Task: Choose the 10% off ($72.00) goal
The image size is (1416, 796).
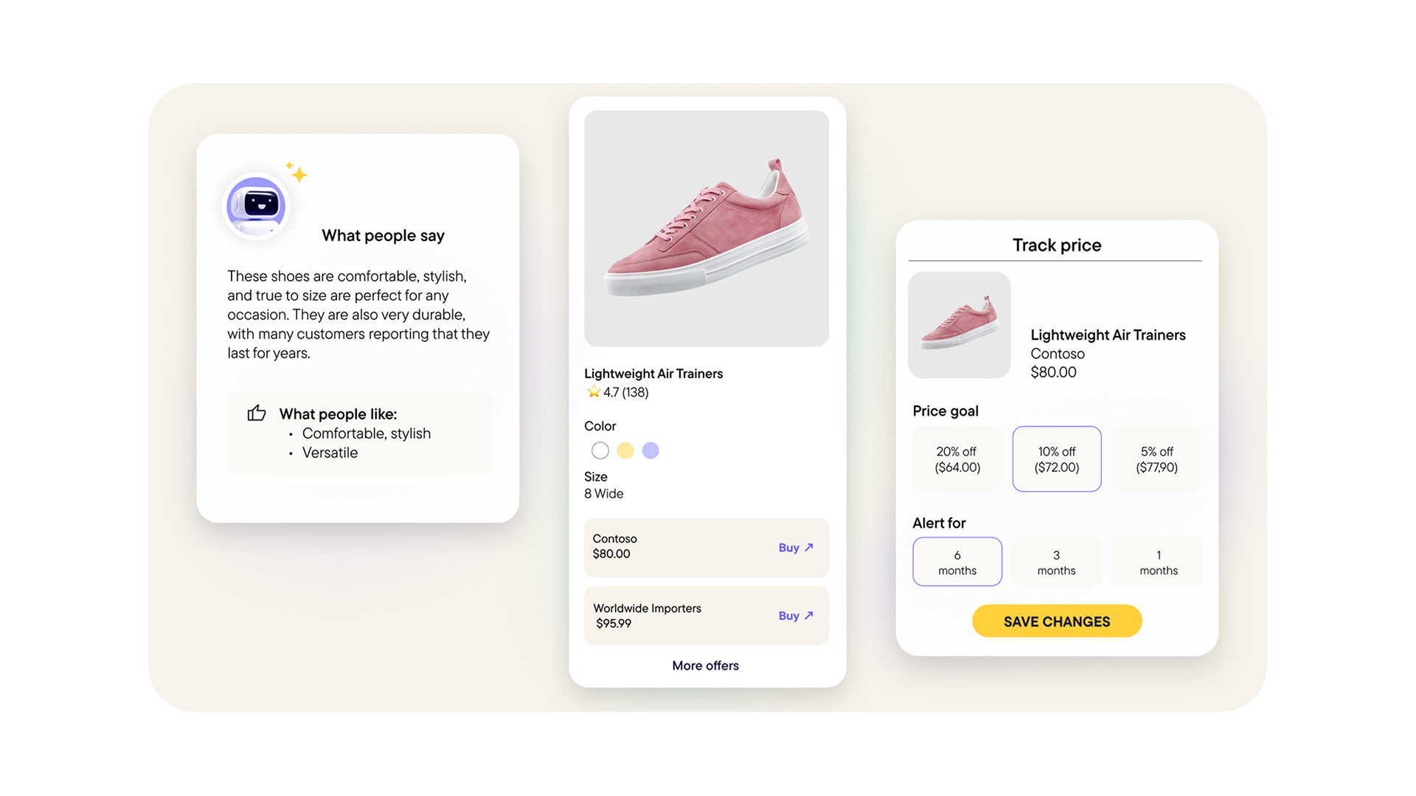Action: 1057,459
